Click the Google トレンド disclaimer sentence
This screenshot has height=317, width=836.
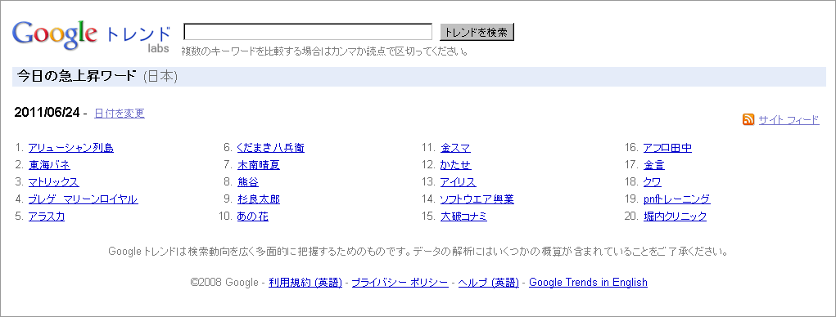418,251
